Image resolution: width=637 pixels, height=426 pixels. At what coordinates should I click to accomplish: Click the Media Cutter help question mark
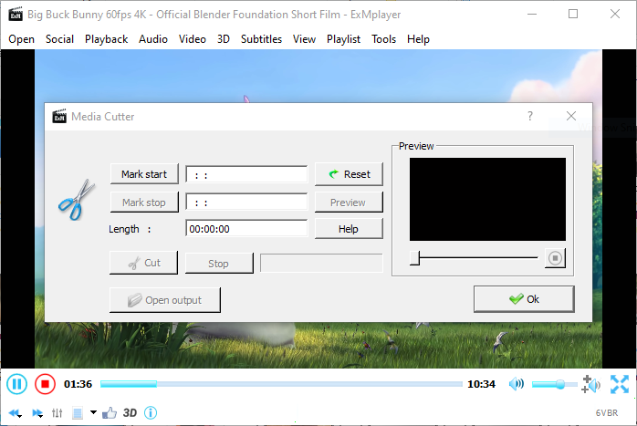pos(530,117)
